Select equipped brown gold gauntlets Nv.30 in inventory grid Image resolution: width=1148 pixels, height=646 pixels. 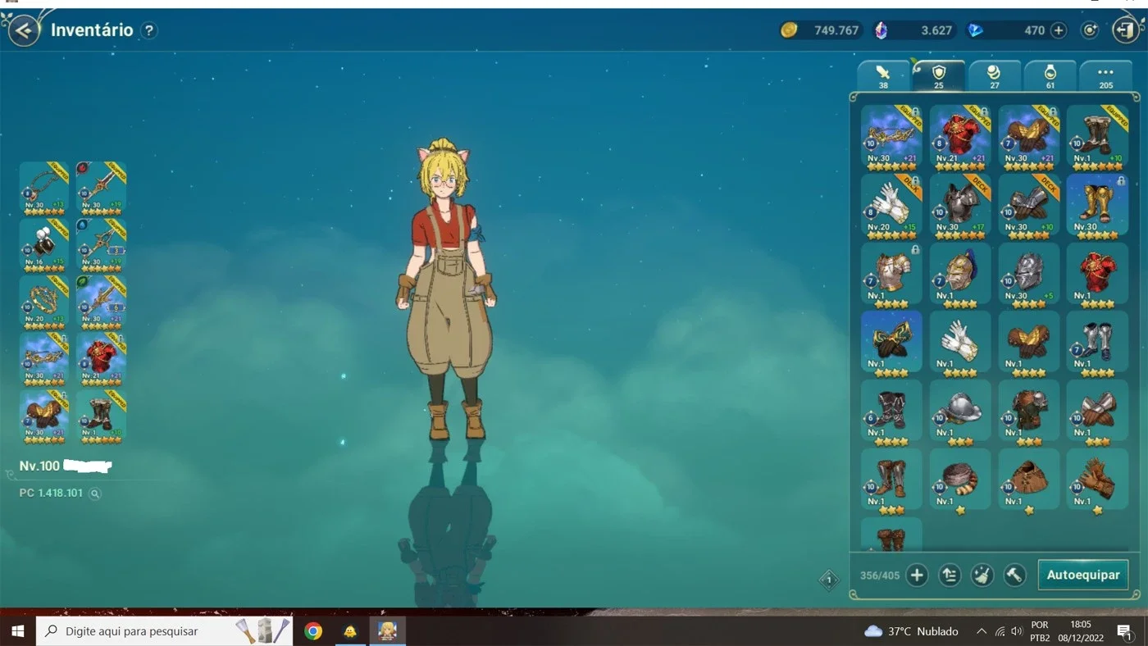click(x=1029, y=136)
